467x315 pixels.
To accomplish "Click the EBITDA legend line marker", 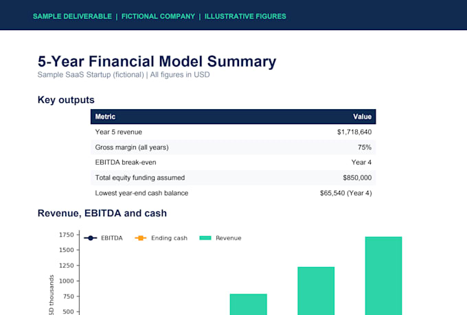I will coord(91,238).
